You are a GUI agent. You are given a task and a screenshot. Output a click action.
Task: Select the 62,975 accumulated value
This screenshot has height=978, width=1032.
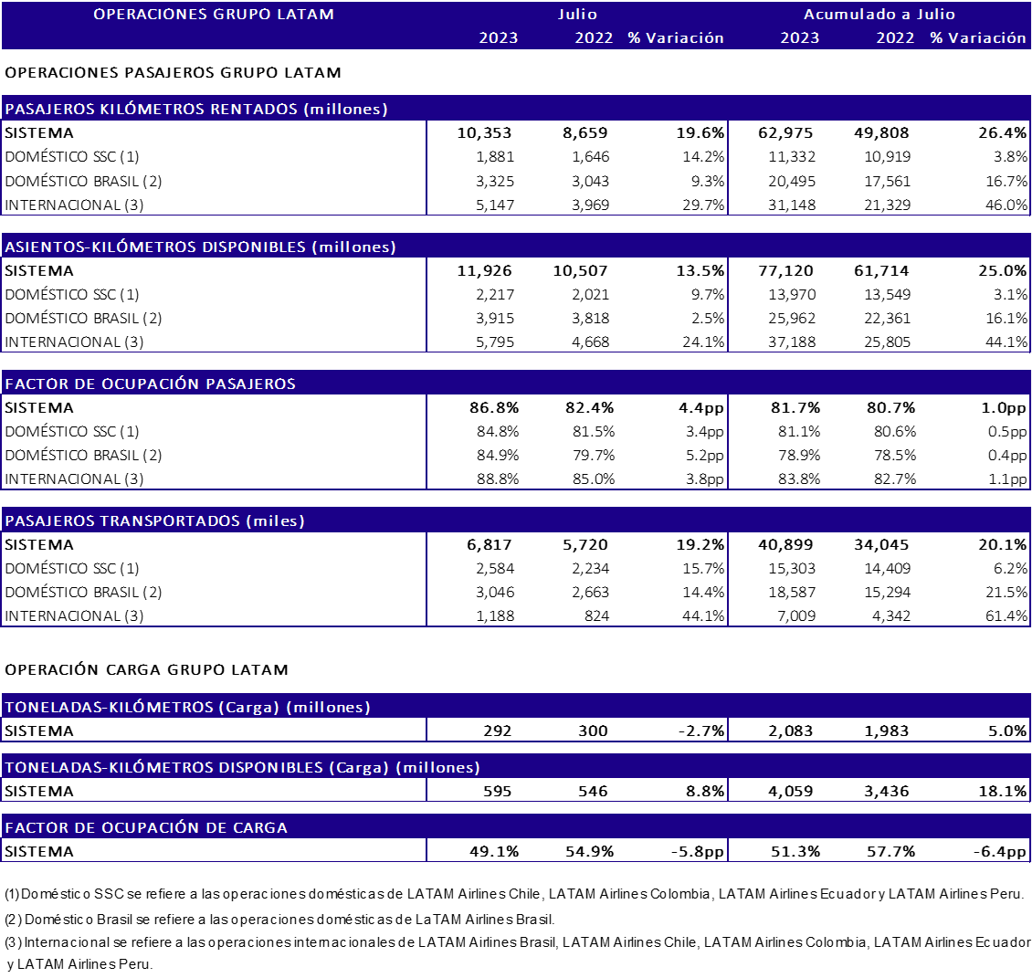[x=785, y=133]
